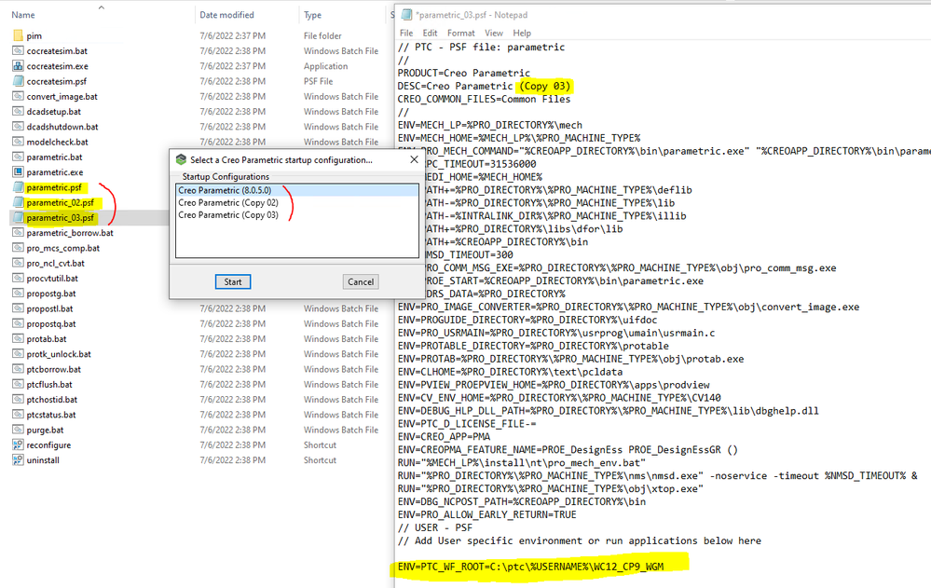
Task: Sort files by the Type column header
Action: click(x=312, y=15)
